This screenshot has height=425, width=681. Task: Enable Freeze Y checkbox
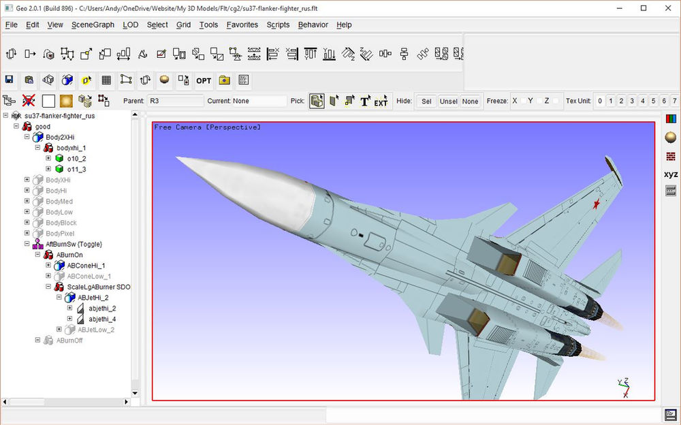[539, 101]
